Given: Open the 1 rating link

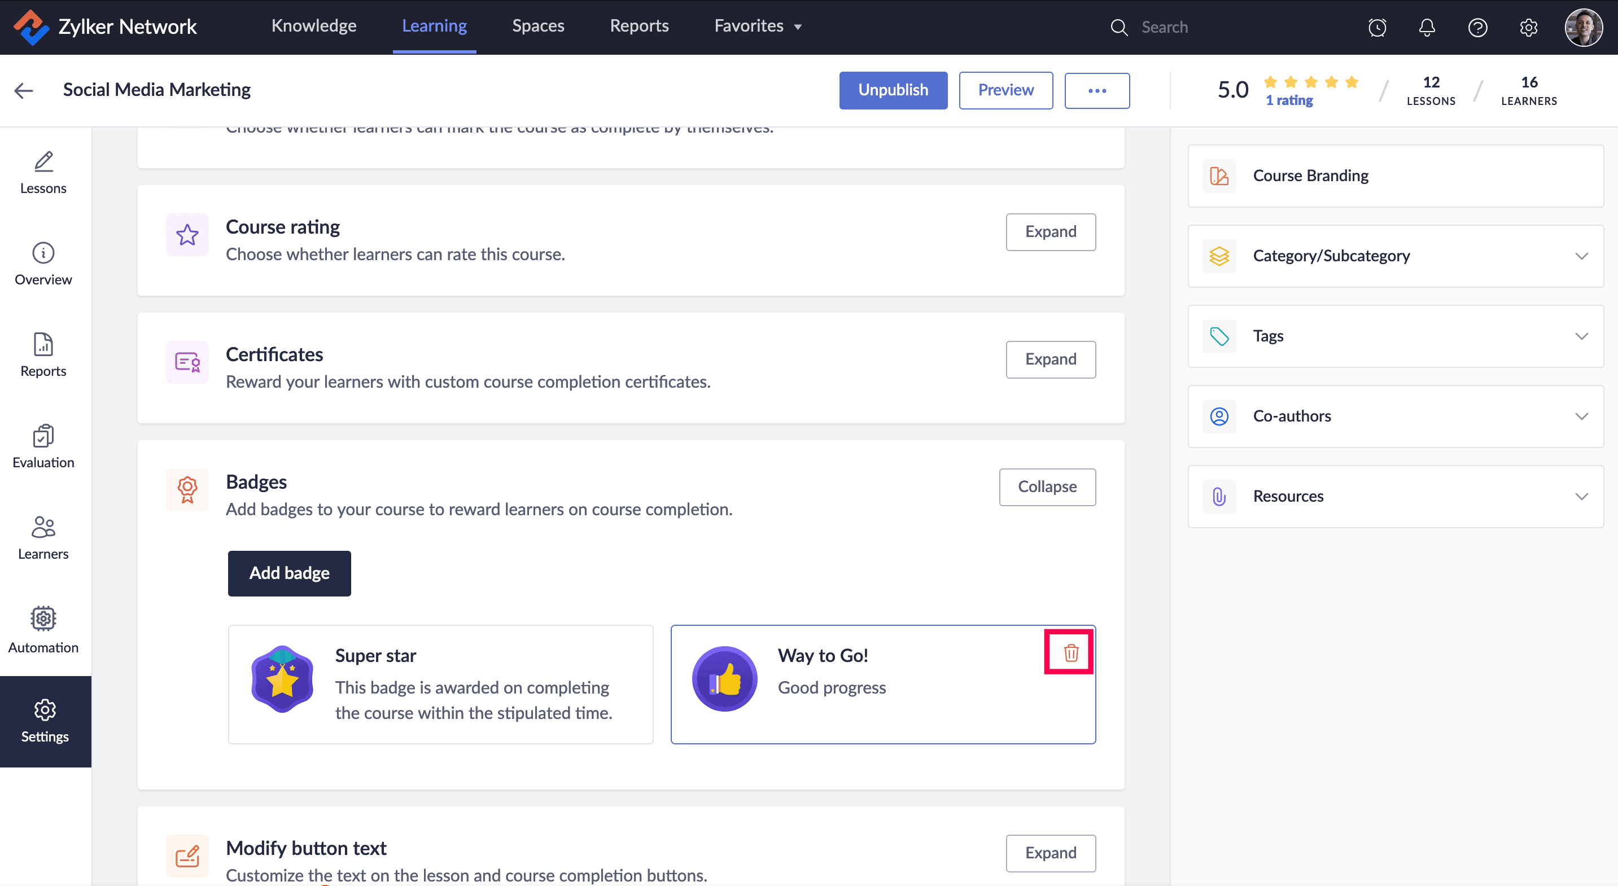Looking at the screenshot, I should click(1289, 100).
